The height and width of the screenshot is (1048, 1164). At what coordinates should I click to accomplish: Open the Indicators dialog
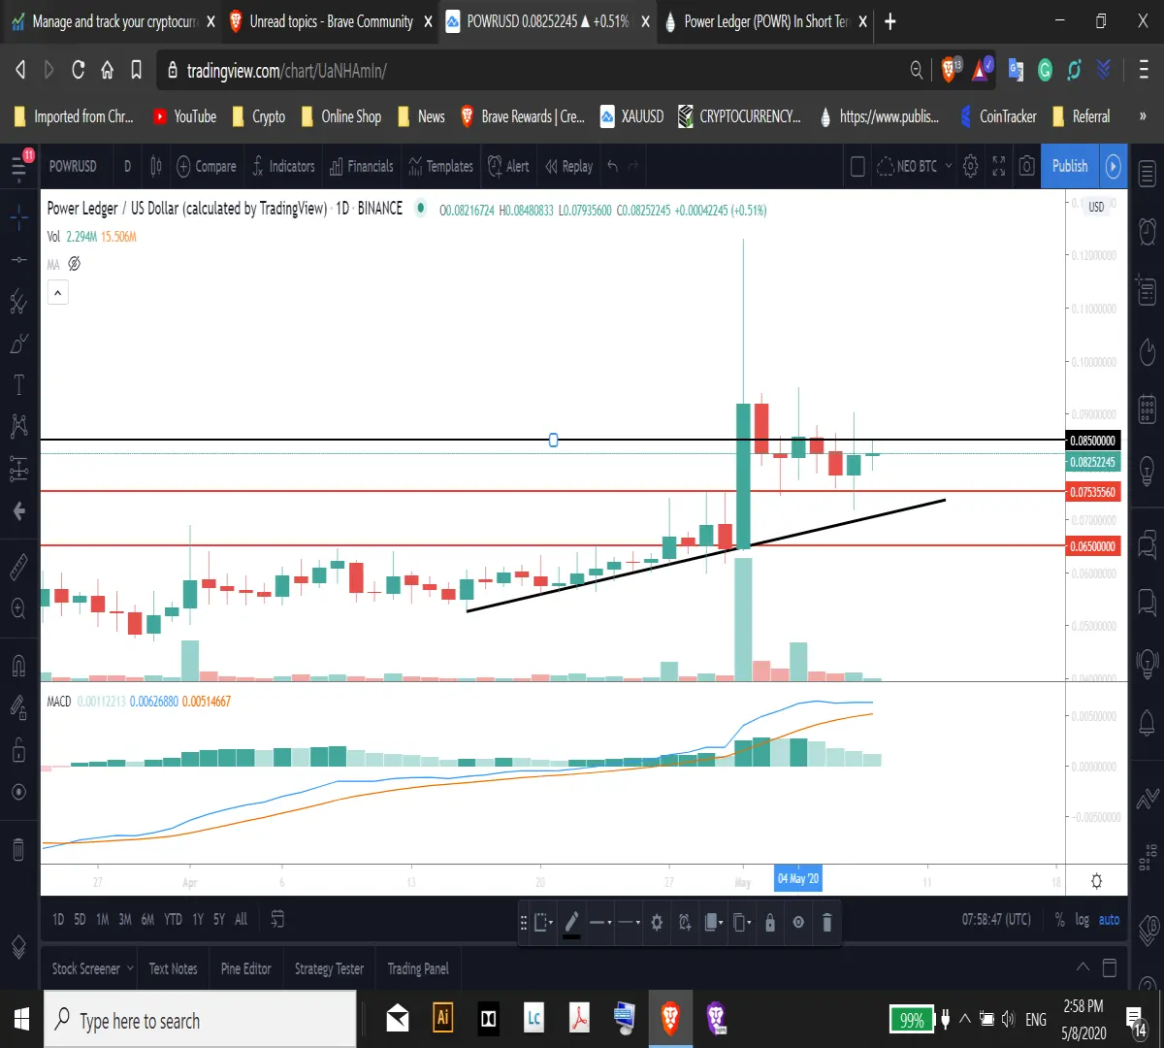[x=283, y=166]
